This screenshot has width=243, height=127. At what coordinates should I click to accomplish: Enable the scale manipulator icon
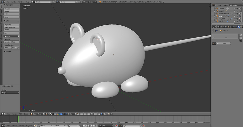66,114
